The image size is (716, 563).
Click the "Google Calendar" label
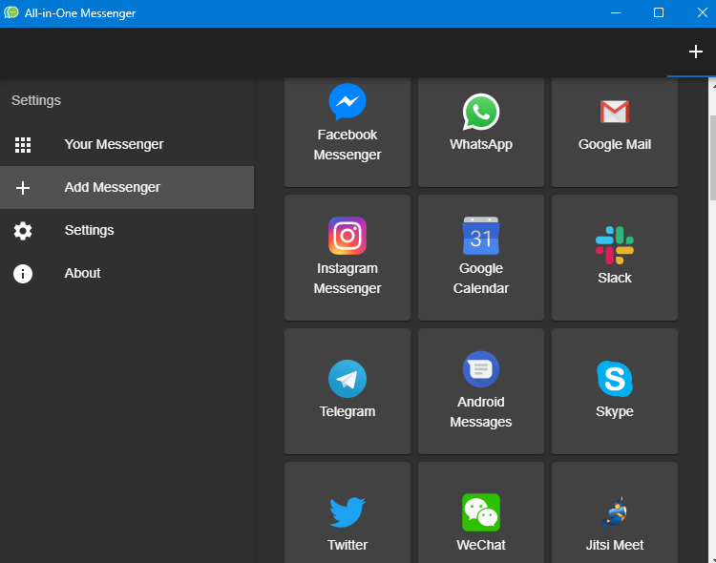(x=481, y=278)
